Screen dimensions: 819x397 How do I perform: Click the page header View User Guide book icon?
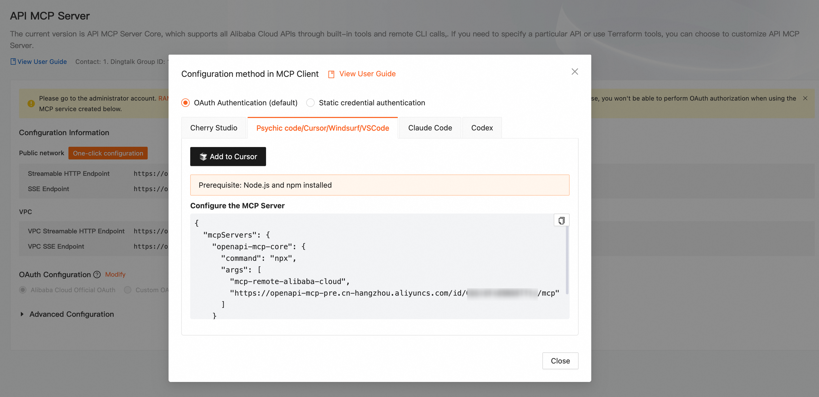tap(13, 62)
